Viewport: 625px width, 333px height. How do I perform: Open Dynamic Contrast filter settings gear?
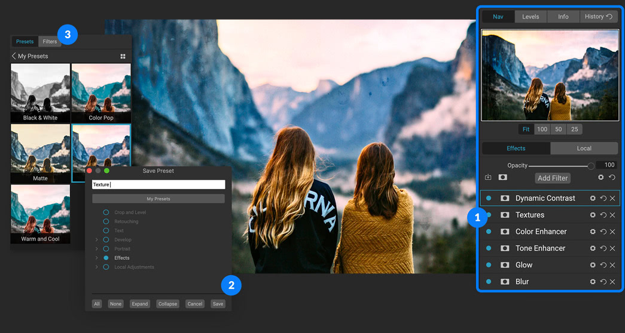pyautogui.click(x=593, y=198)
